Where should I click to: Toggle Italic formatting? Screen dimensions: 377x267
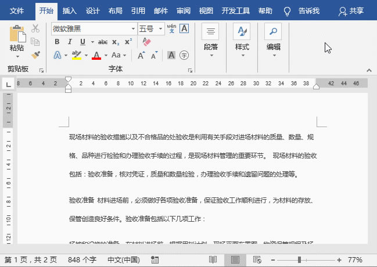tap(70, 42)
